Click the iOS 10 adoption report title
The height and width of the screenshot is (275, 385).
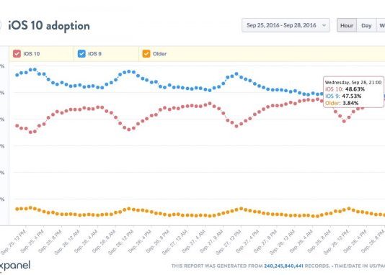49,25
